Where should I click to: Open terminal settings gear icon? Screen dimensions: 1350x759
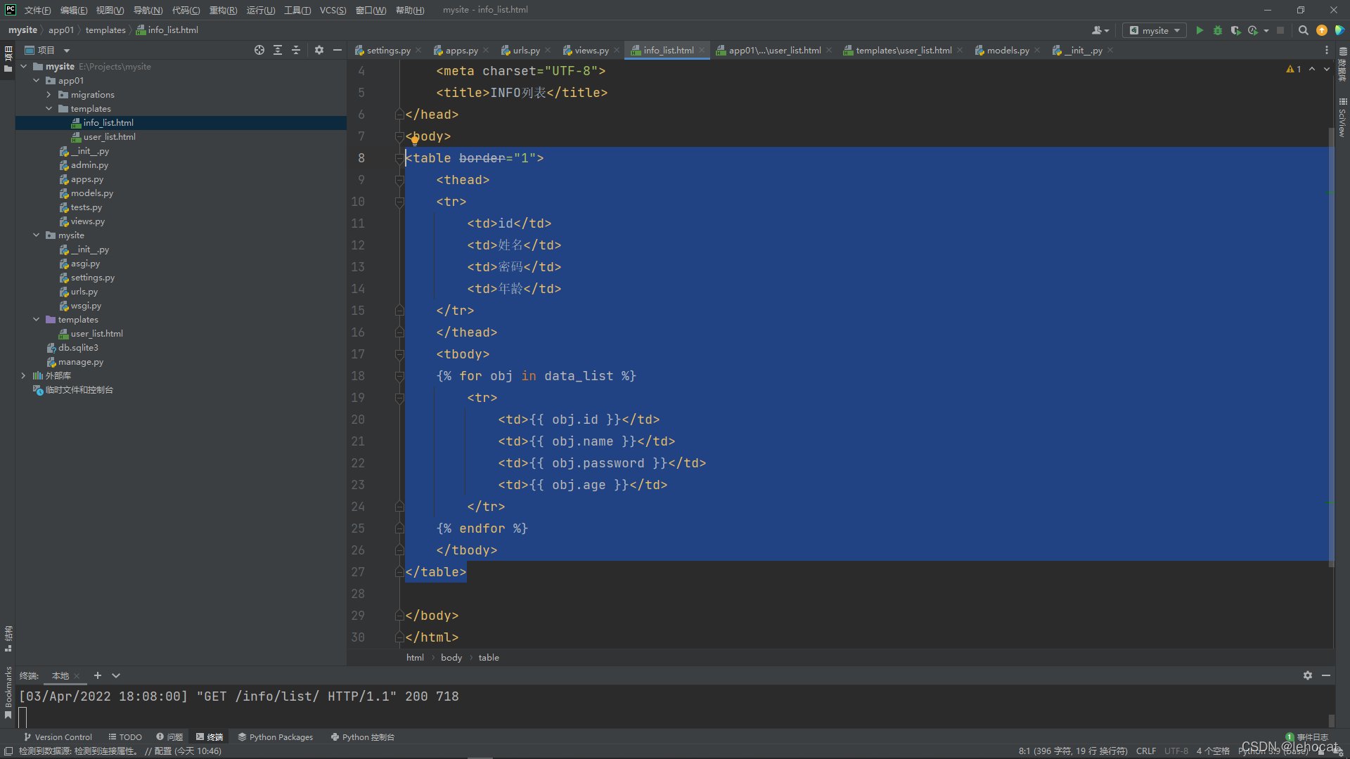1307,675
